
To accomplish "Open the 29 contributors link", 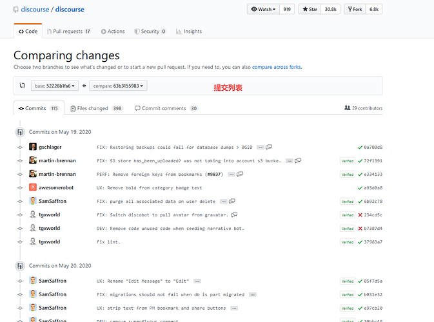I will pos(363,108).
